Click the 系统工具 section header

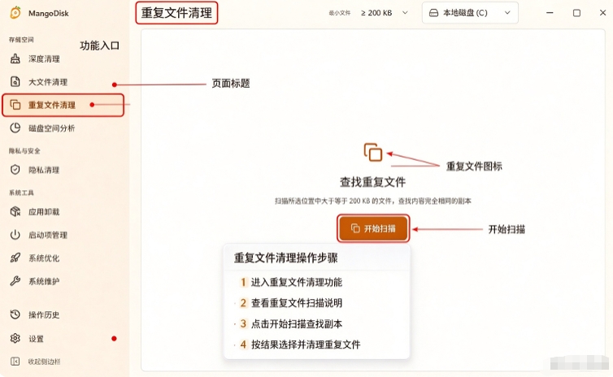click(21, 193)
